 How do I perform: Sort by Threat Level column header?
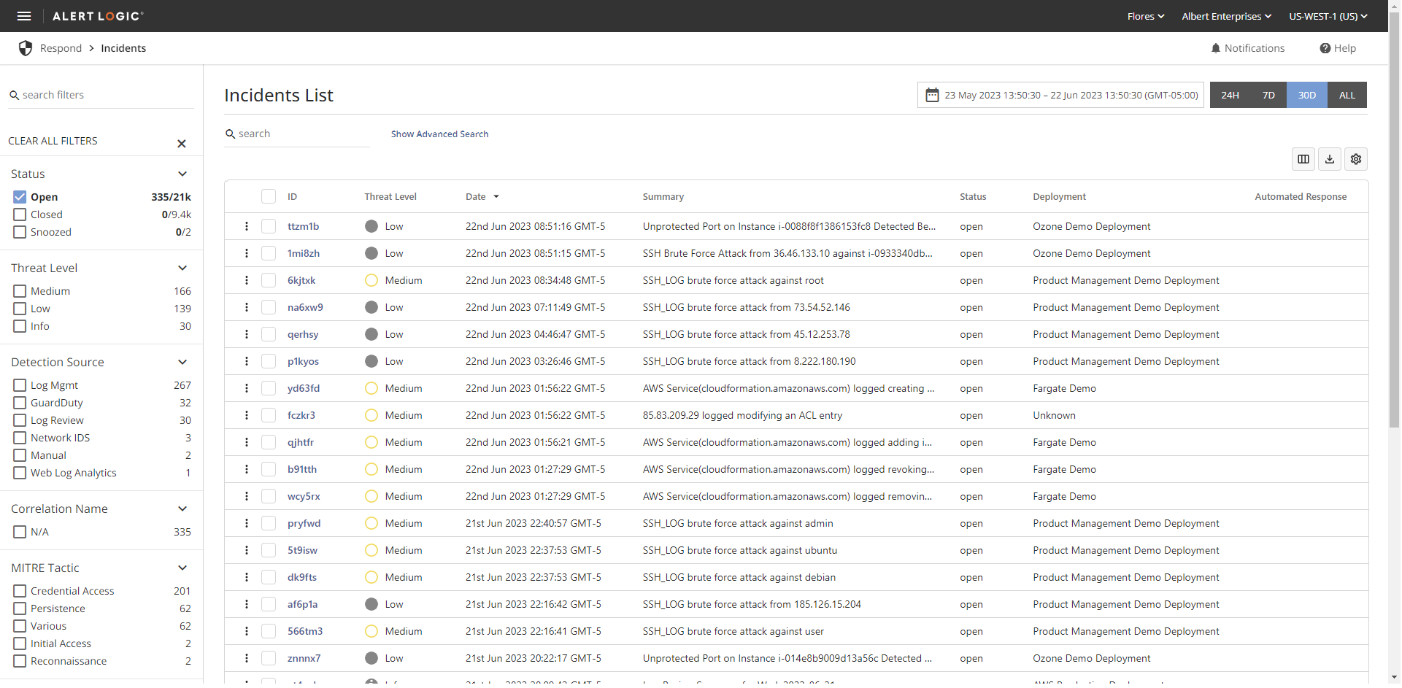point(390,197)
